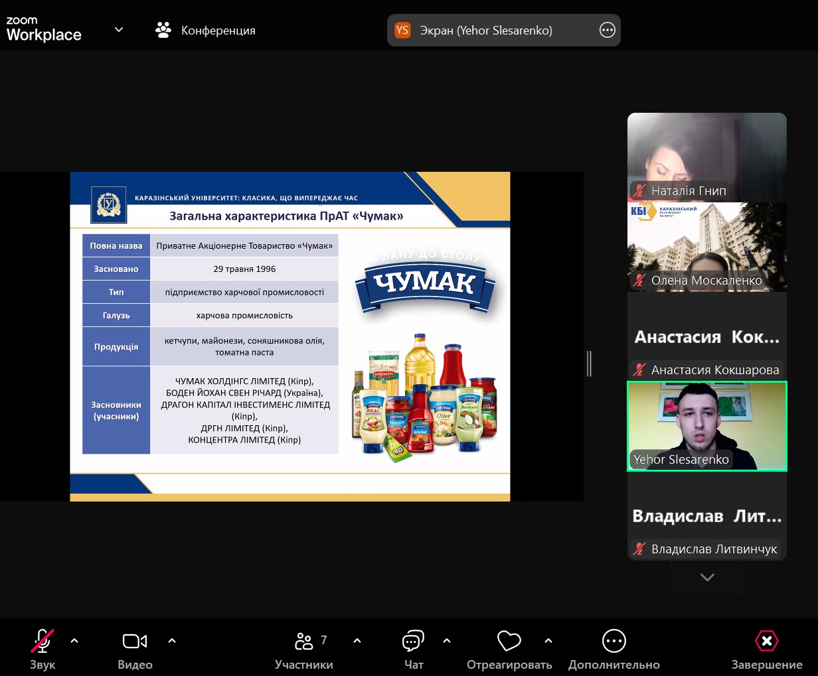Click the divider handle beside shared screen
This screenshot has width=818, height=676.
coord(589,364)
